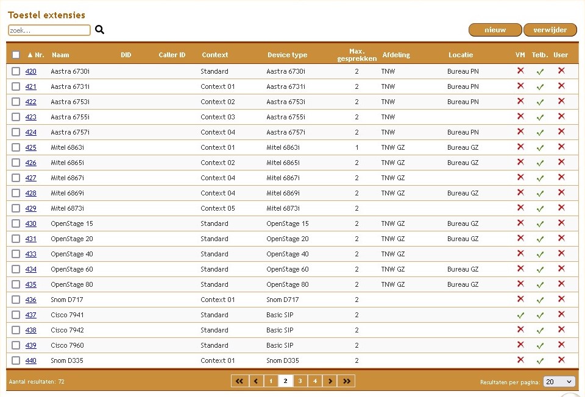The height and width of the screenshot is (397, 585).
Task: Click current page 2 indicator
Action: [285, 381]
